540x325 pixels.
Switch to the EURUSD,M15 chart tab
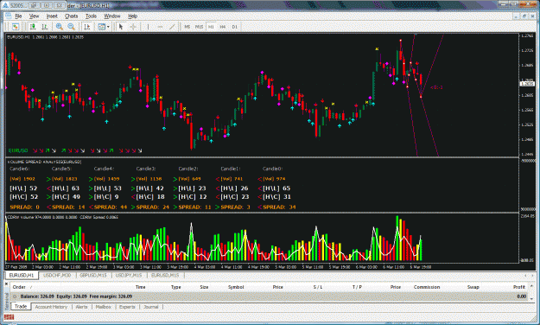click(x=165, y=276)
